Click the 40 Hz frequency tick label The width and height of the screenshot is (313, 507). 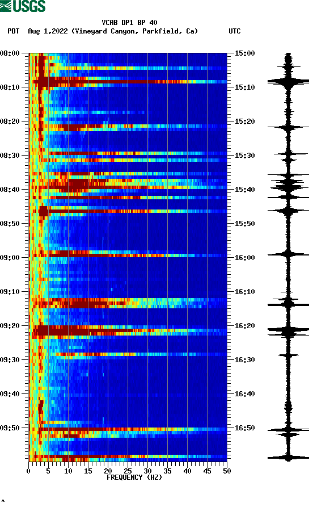tap(187, 471)
